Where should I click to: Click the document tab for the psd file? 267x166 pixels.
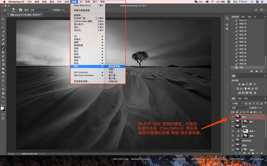25,15
